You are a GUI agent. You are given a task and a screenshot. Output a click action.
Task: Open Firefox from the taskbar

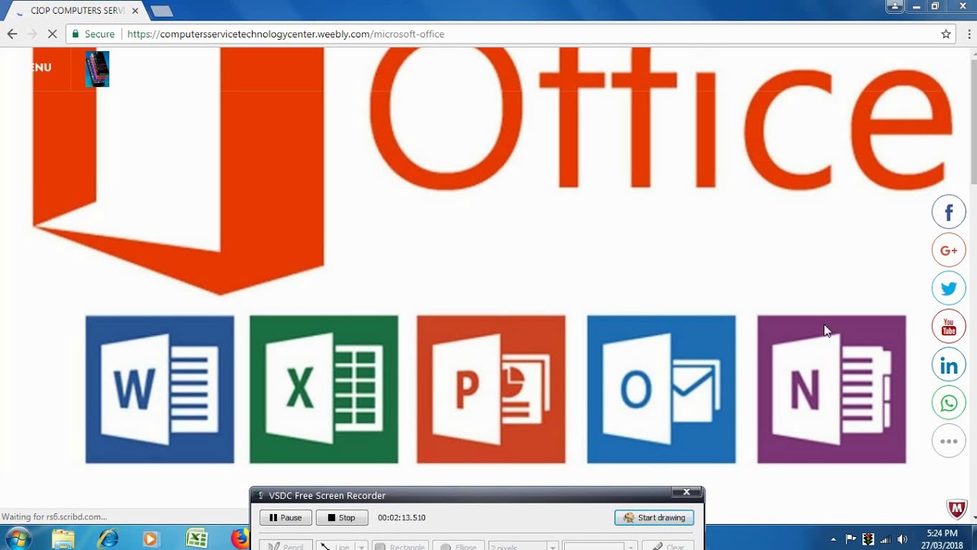(x=240, y=539)
